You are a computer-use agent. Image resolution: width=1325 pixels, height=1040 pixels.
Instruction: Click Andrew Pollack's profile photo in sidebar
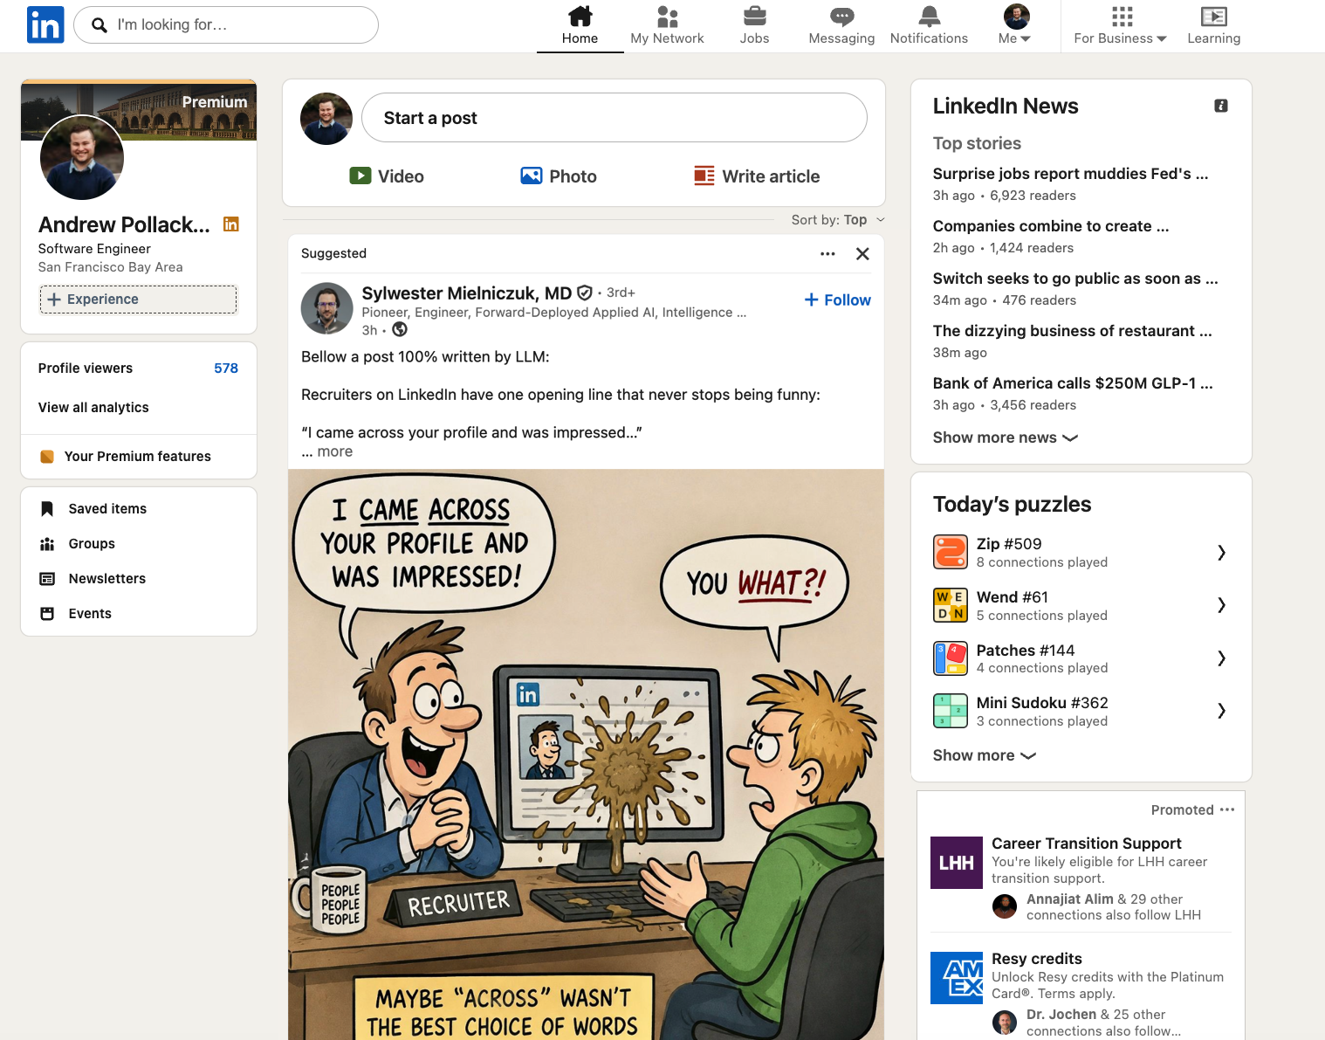coord(82,157)
